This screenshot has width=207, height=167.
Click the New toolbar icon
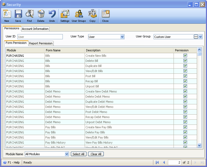(x=7, y=16)
